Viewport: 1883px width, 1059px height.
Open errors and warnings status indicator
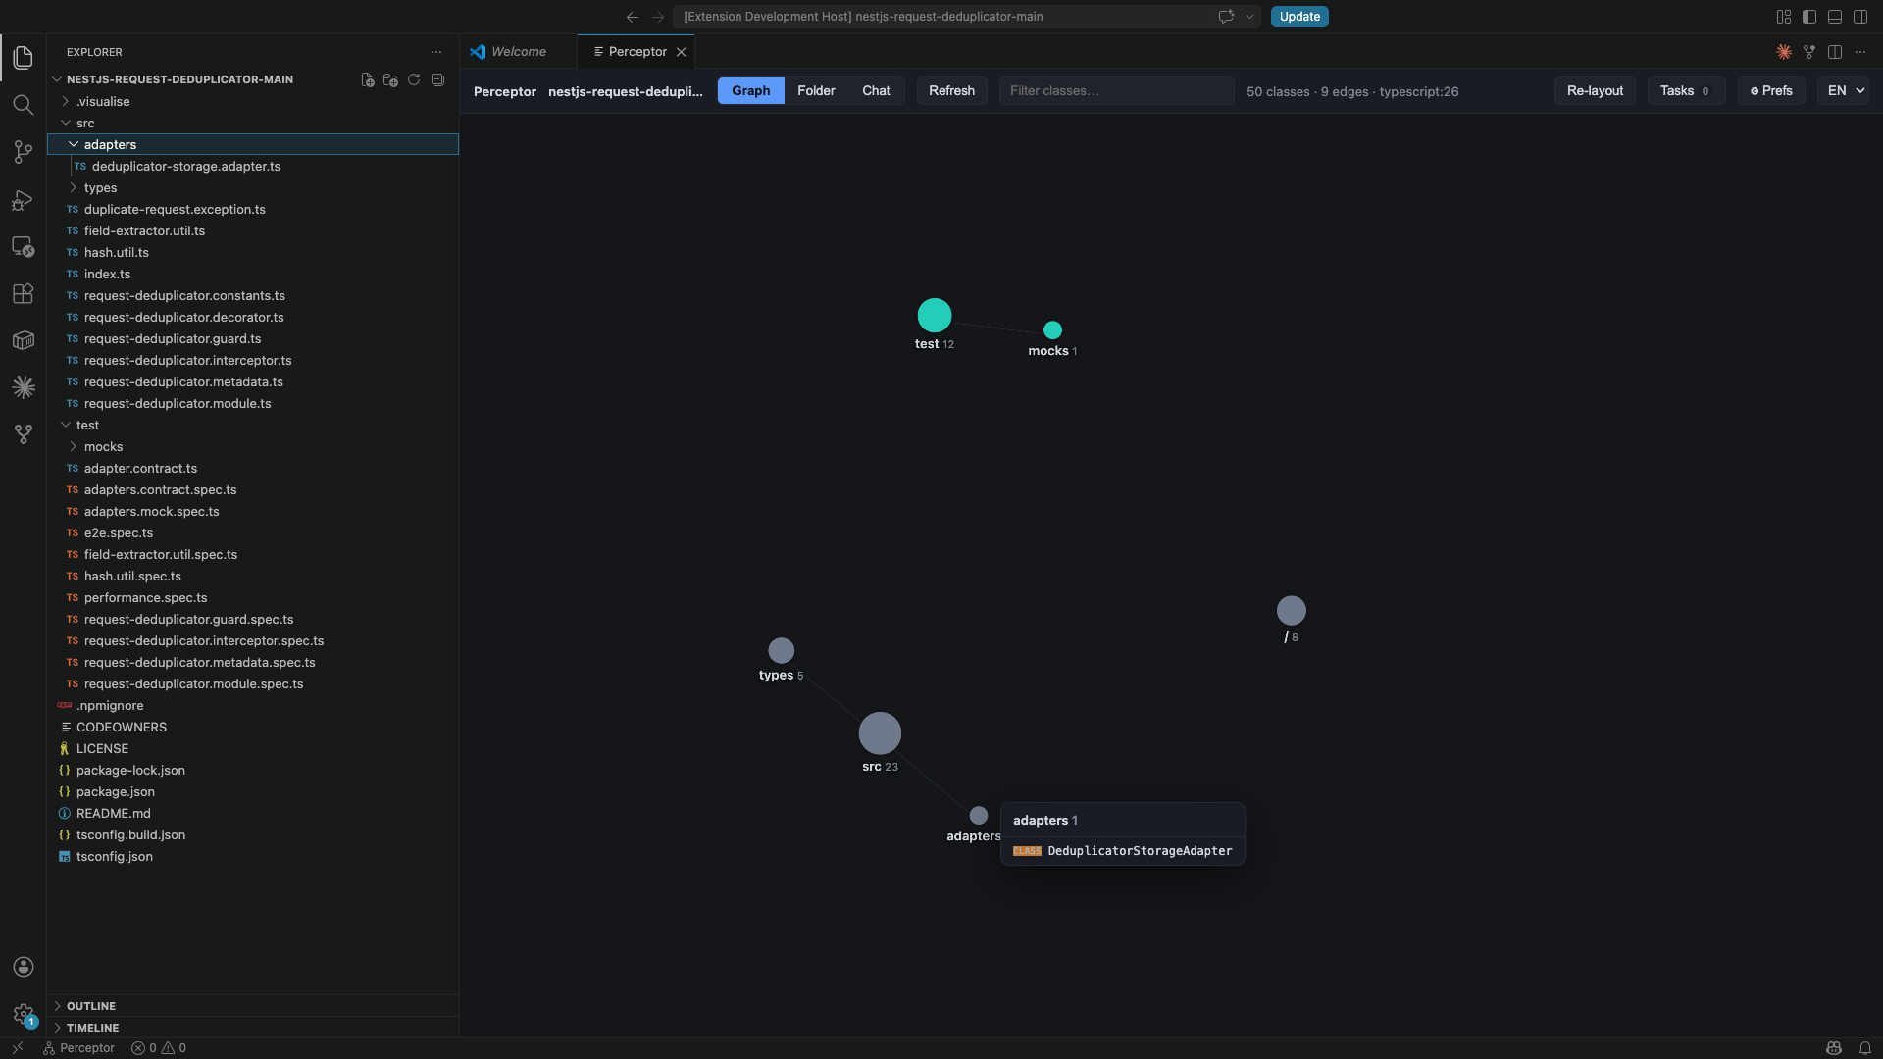(159, 1048)
